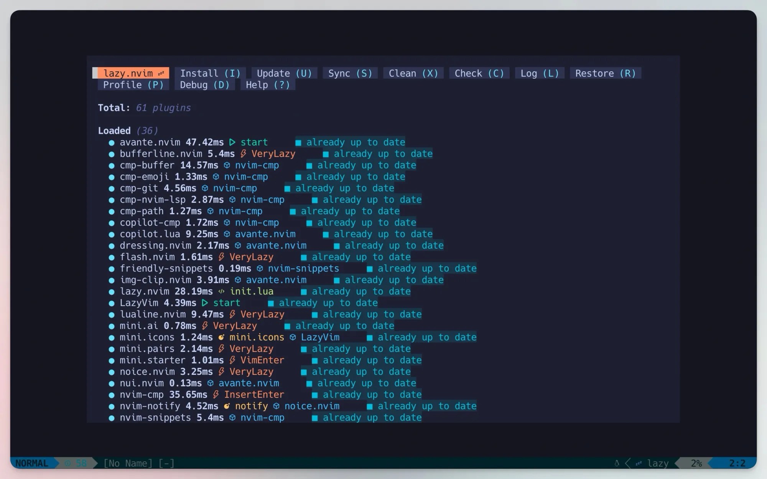Click the droplet icon in the statusline
Viewport: 767px width, 479px height.
coord(617,463)
